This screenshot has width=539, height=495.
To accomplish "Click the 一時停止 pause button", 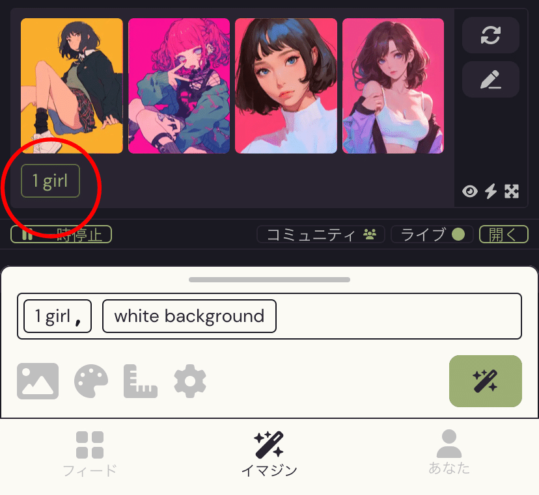I will tap(61, 234).
